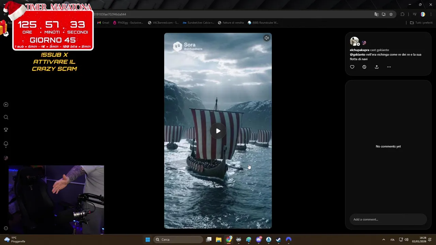Open NordVPN-style arc icon on taskbar
Viewport: 436px width, 245px height.
(289, 240)
